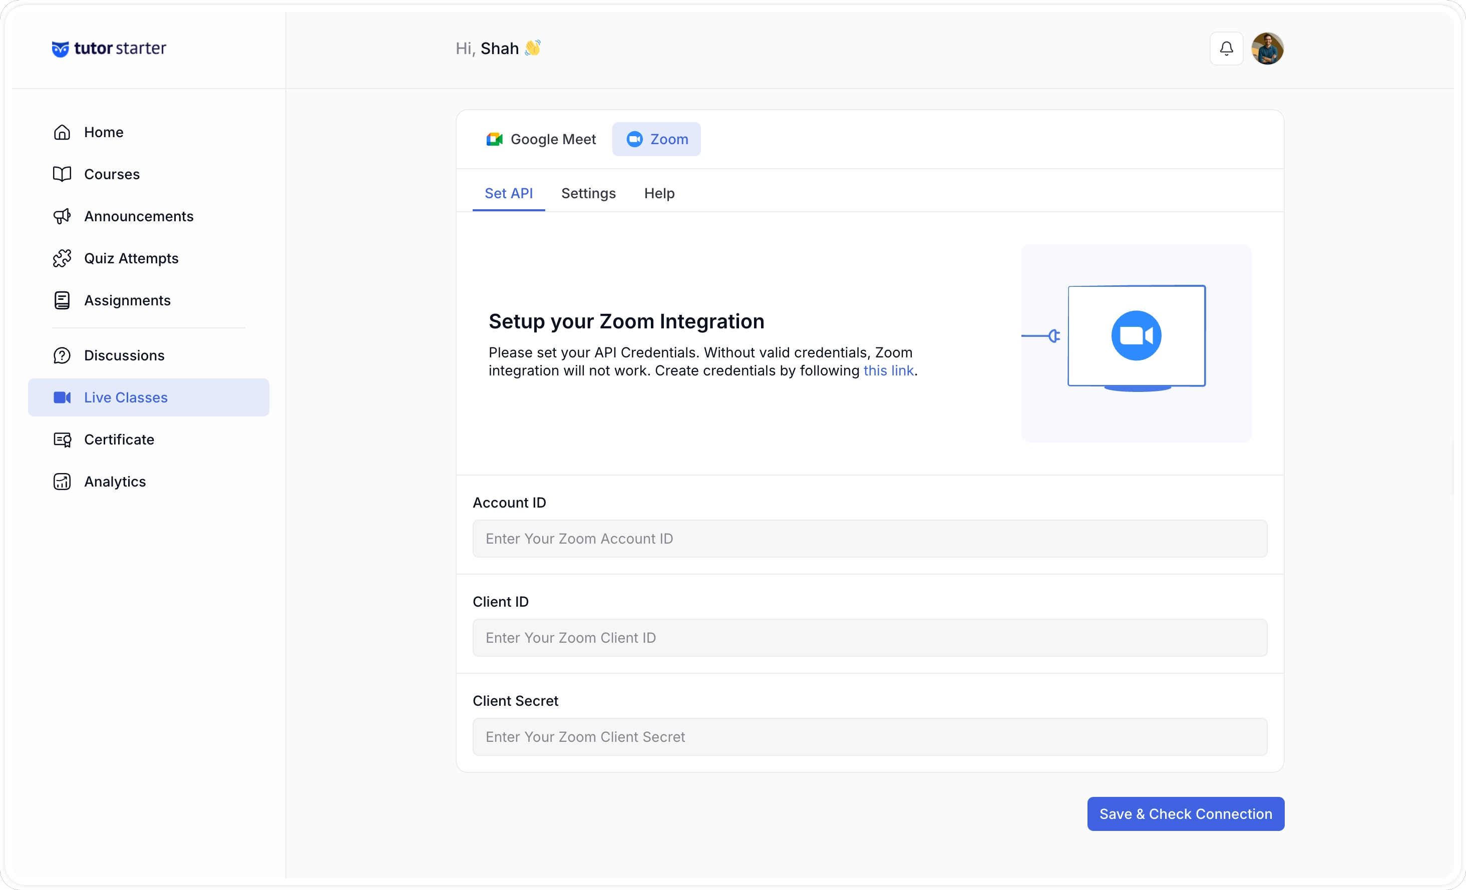Click the Assignments document icon
1466x890 pixels.
pos(62,300)
